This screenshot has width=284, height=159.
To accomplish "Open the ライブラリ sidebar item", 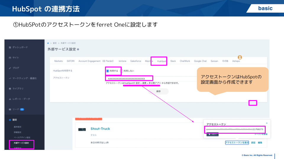I will pyautogui.click(x=16, y=89).
